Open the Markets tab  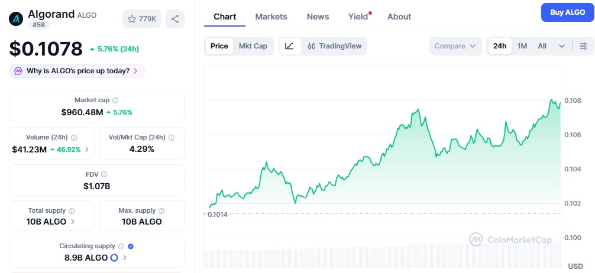pyautogui.click(x=271, y=17)
